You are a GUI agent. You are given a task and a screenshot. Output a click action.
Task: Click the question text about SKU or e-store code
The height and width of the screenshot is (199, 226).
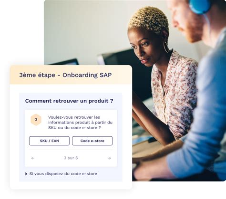80,123
